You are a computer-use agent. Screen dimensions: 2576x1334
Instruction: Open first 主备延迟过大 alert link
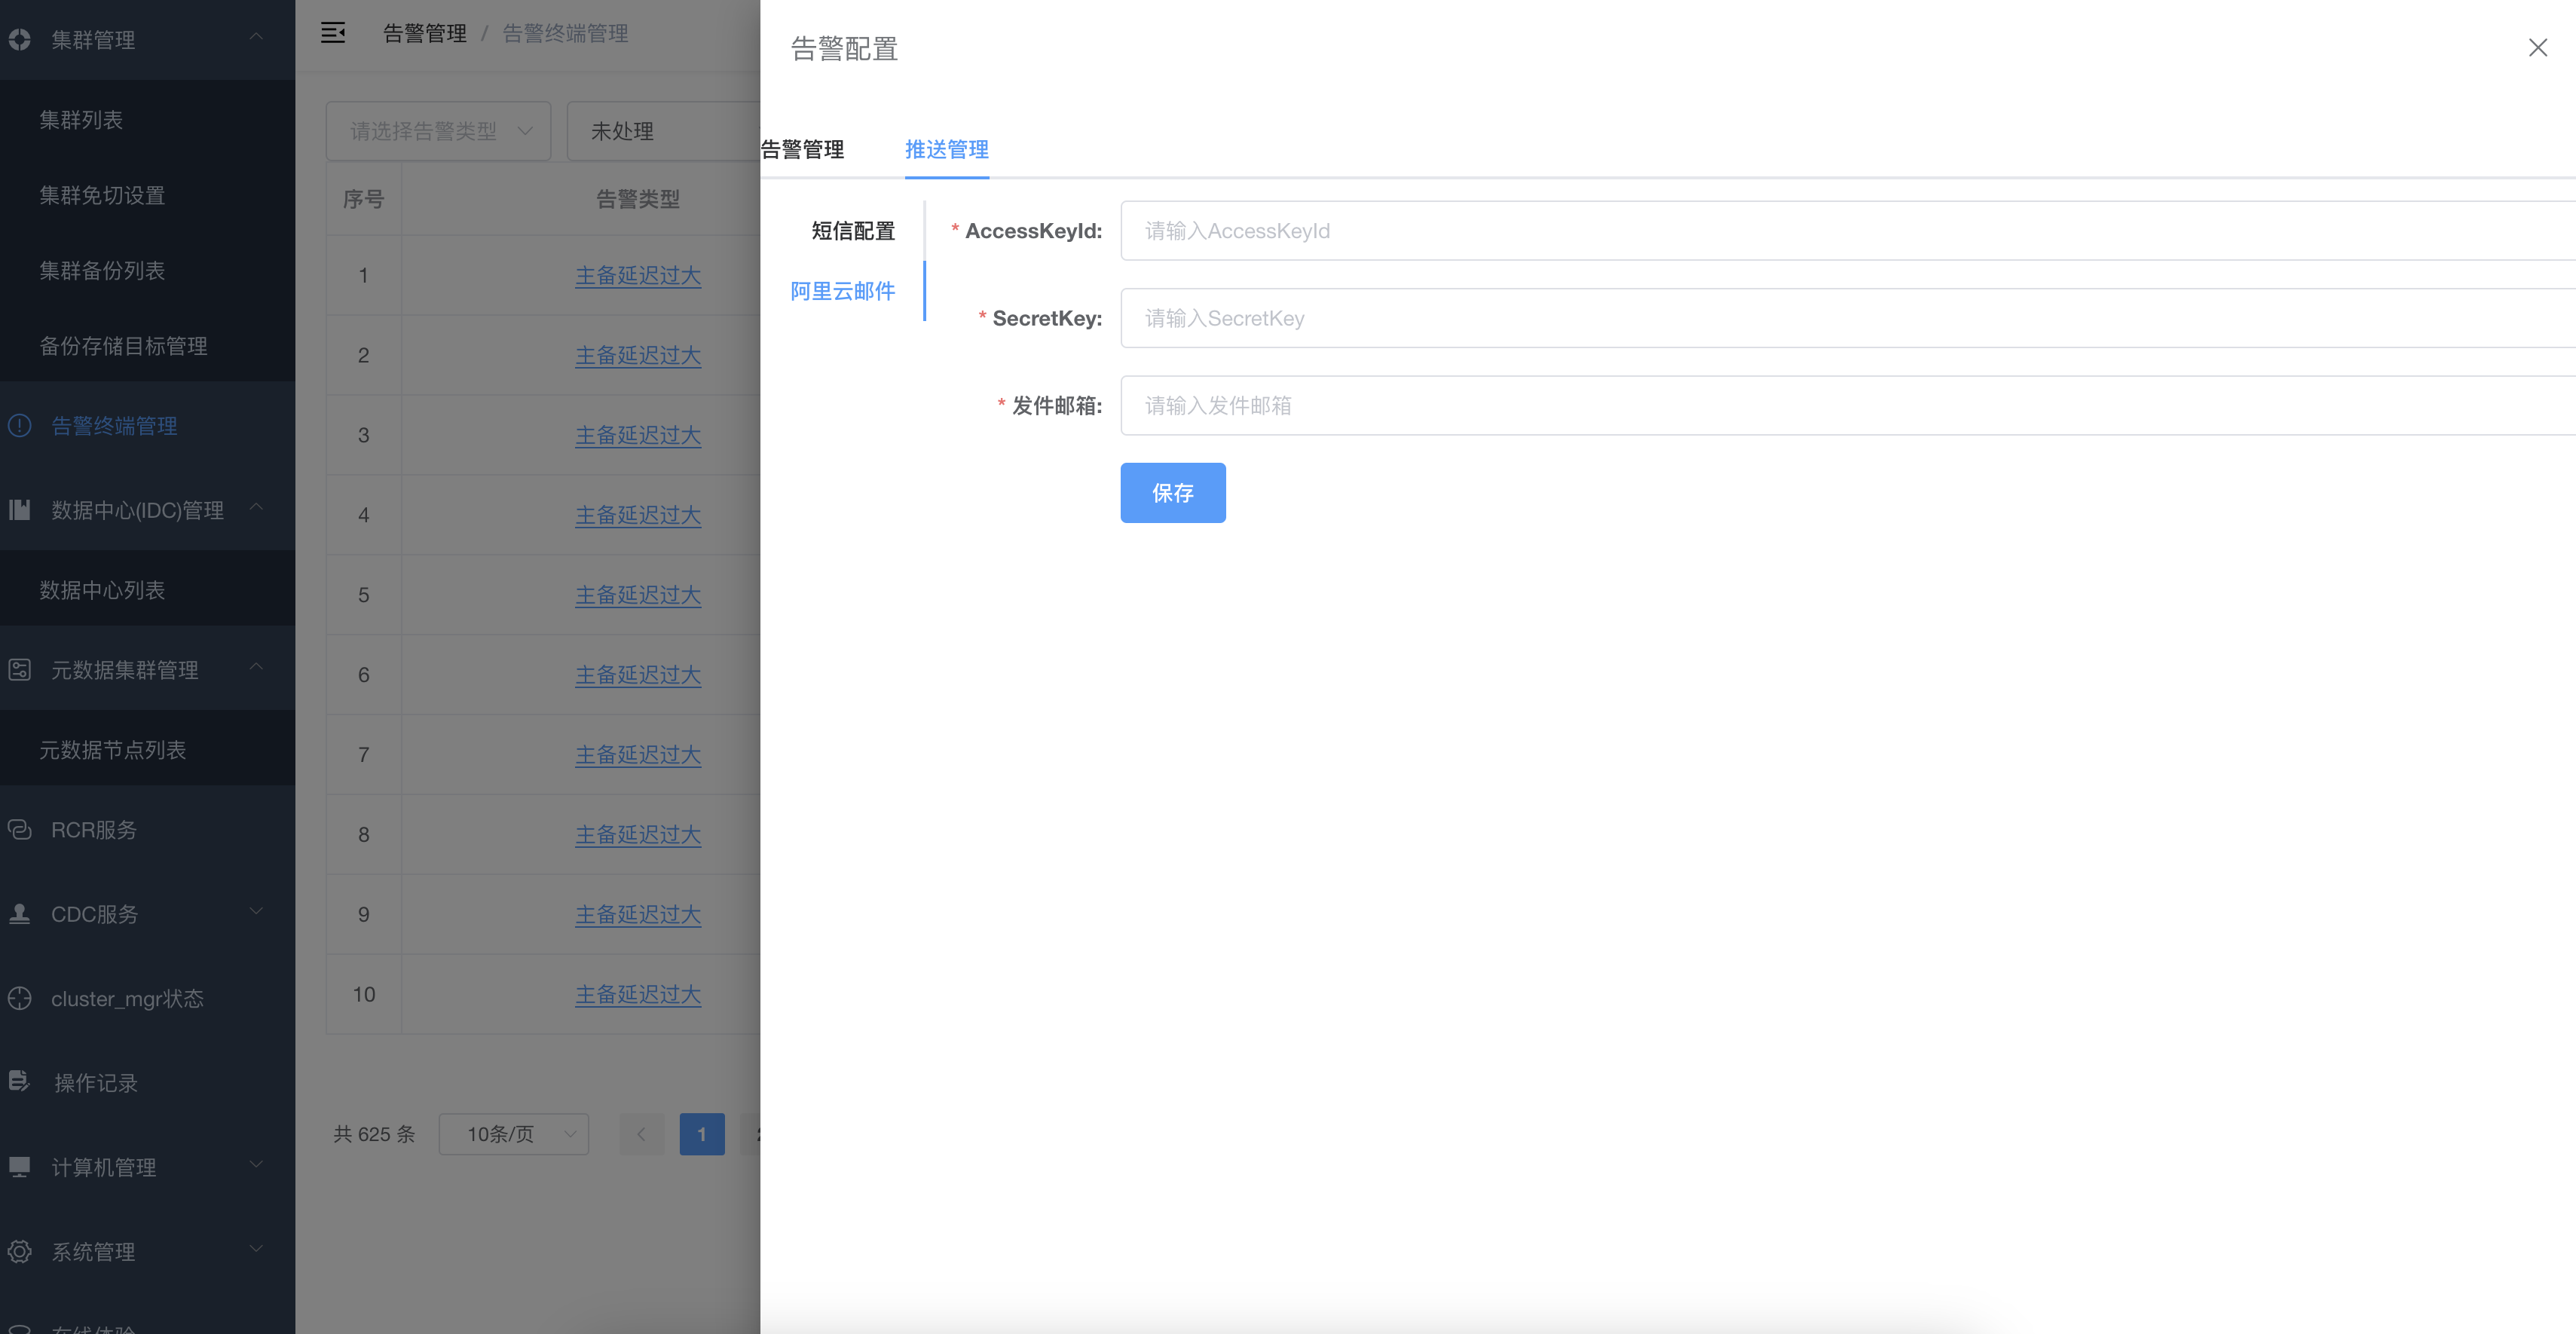[x=637, y=275]
